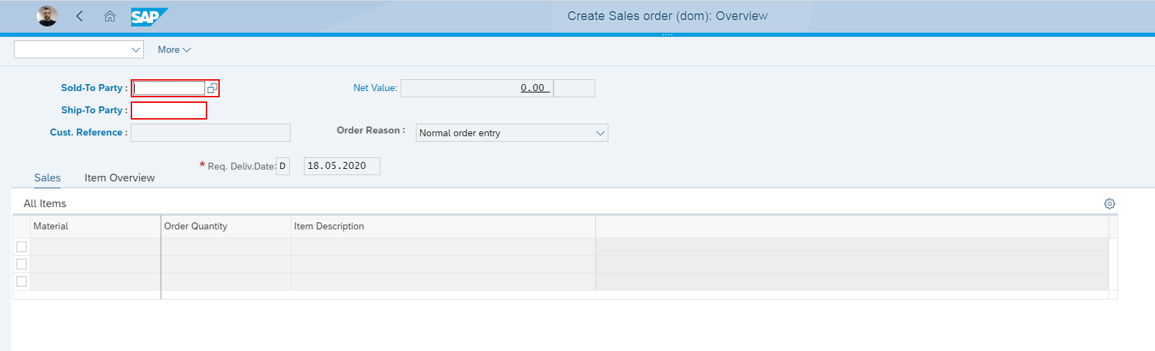Go back using the back arrow
Image resolution: width=1155 pixels, height=351 pixels.
coord(79,16)
